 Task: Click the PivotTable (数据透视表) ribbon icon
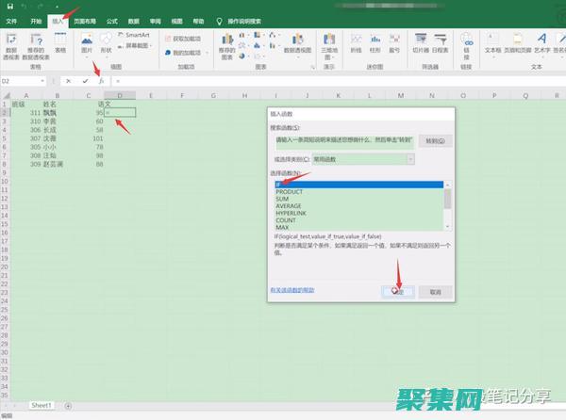point(12,42)
